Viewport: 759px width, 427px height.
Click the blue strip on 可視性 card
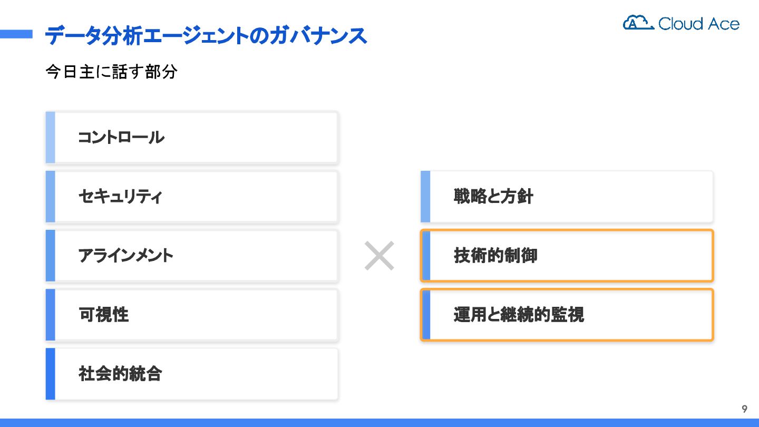tap(50, 315)
